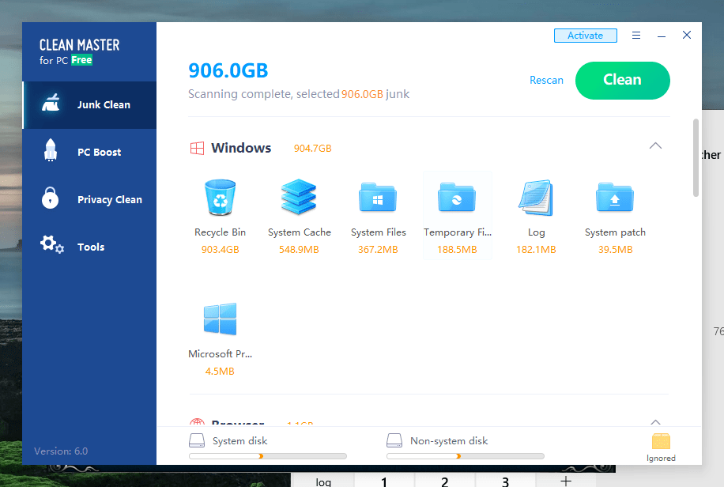This screenshot has width=724, height=487.
Task: Open the Privacy Clean section
Action: click(89, 199)
